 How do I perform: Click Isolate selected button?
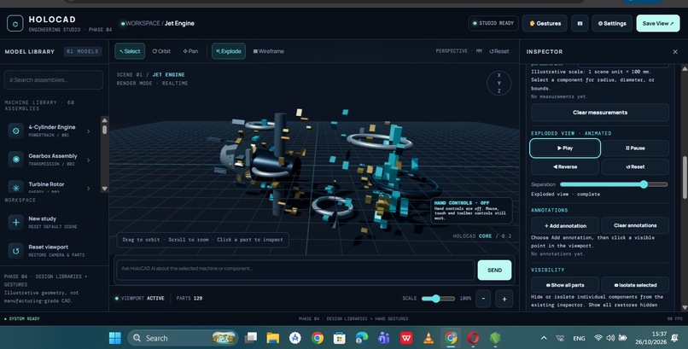tap(635, 285)
